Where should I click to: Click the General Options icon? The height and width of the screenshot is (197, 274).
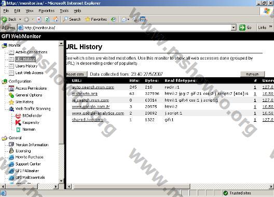(x=11, y=95)
